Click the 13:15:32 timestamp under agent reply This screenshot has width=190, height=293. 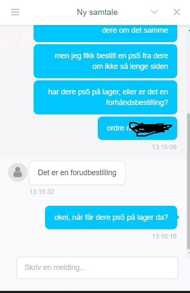pos(42,192)
